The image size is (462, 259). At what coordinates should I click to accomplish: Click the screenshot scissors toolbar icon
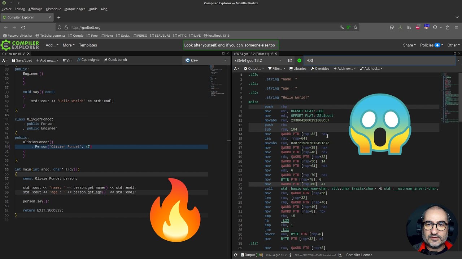tap(392, 27)
